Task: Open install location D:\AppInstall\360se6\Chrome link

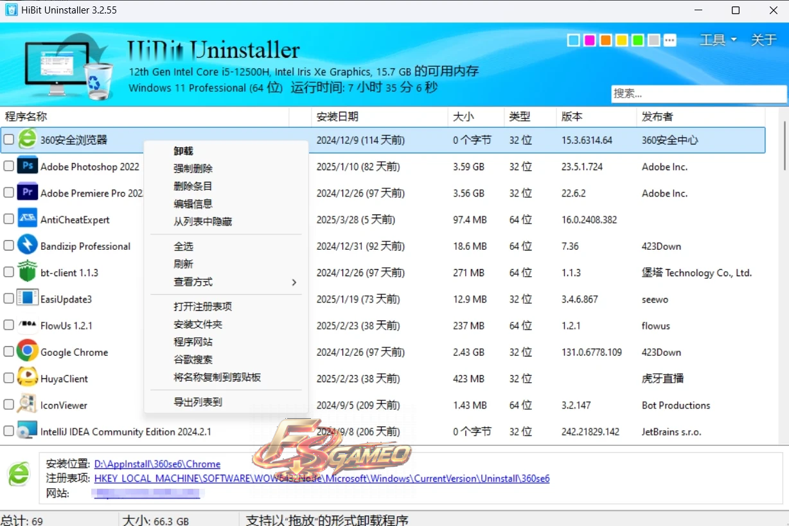Action: click(x=157, y=464)
